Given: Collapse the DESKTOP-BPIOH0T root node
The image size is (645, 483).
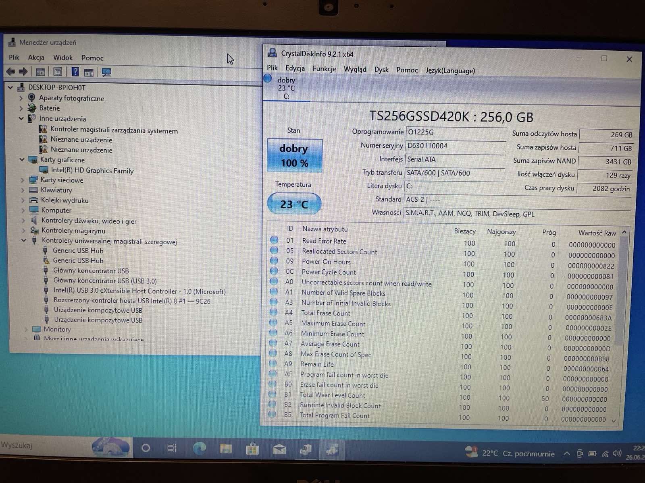Looking at the screenshot, I should click(10, 87).
